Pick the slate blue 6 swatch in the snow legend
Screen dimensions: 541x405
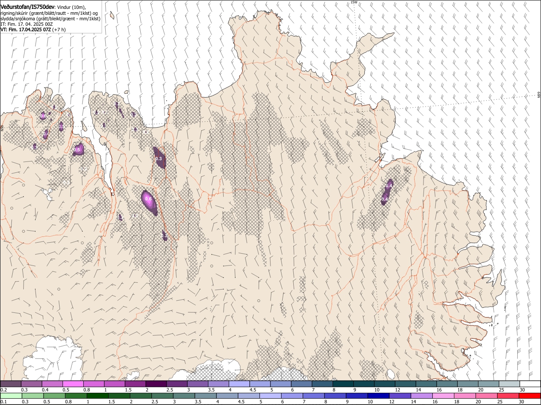coord(301,384)
